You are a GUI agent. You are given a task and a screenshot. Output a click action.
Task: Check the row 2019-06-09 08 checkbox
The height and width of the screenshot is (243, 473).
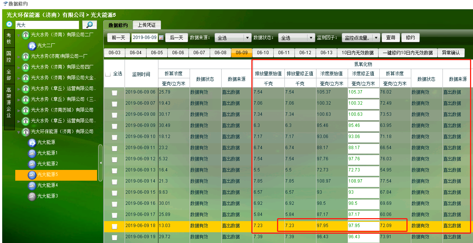[115, 115]
